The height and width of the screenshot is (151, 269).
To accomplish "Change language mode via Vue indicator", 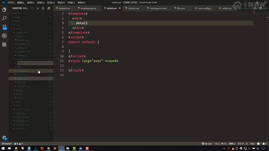I will click(x=252, y=143).
